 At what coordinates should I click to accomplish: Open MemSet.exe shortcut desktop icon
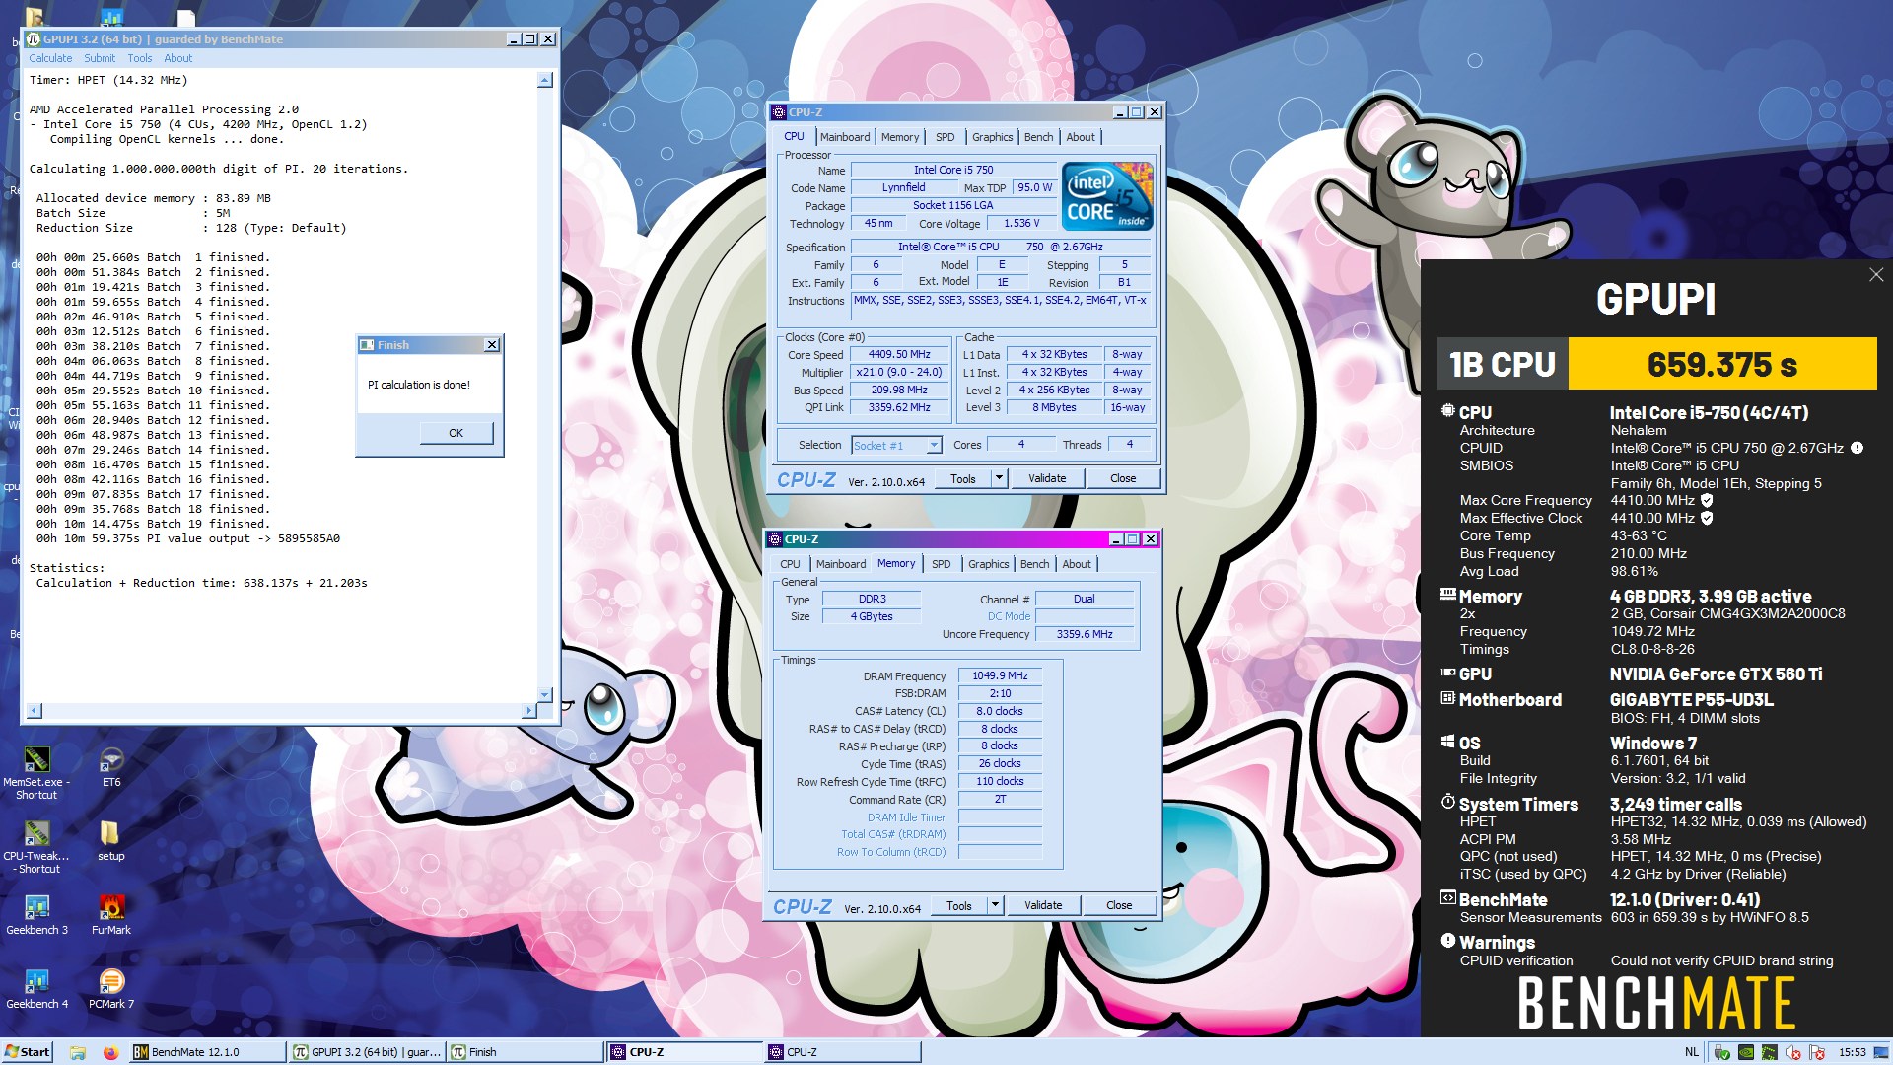[36, 772]
